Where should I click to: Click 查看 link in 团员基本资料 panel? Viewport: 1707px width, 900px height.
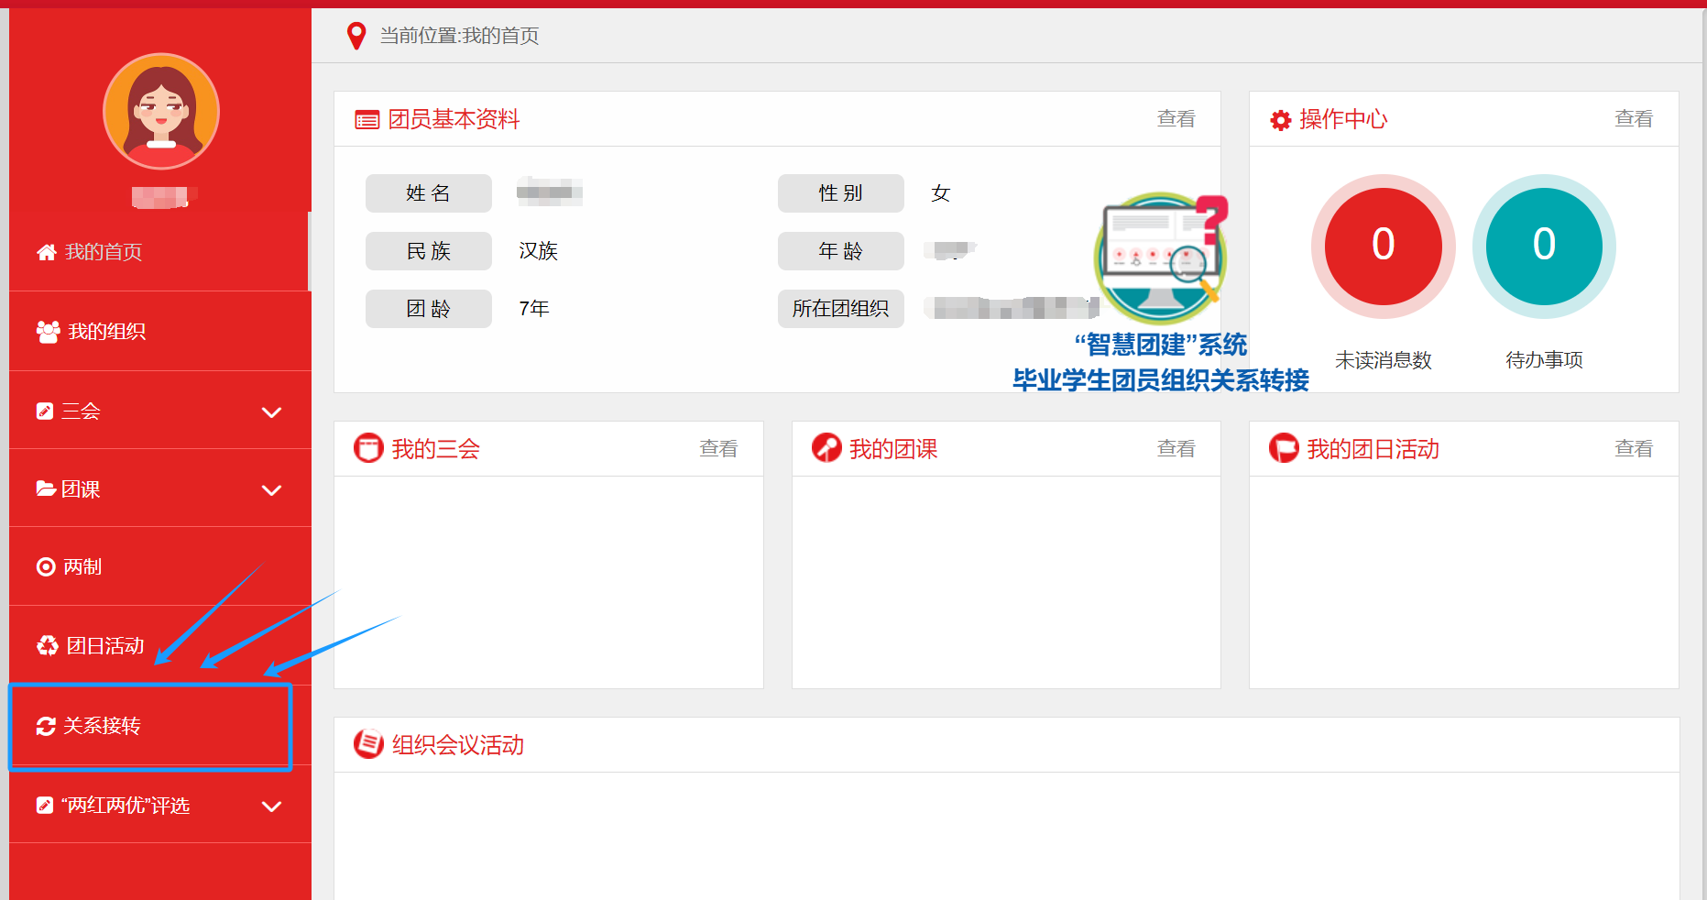1176,119
